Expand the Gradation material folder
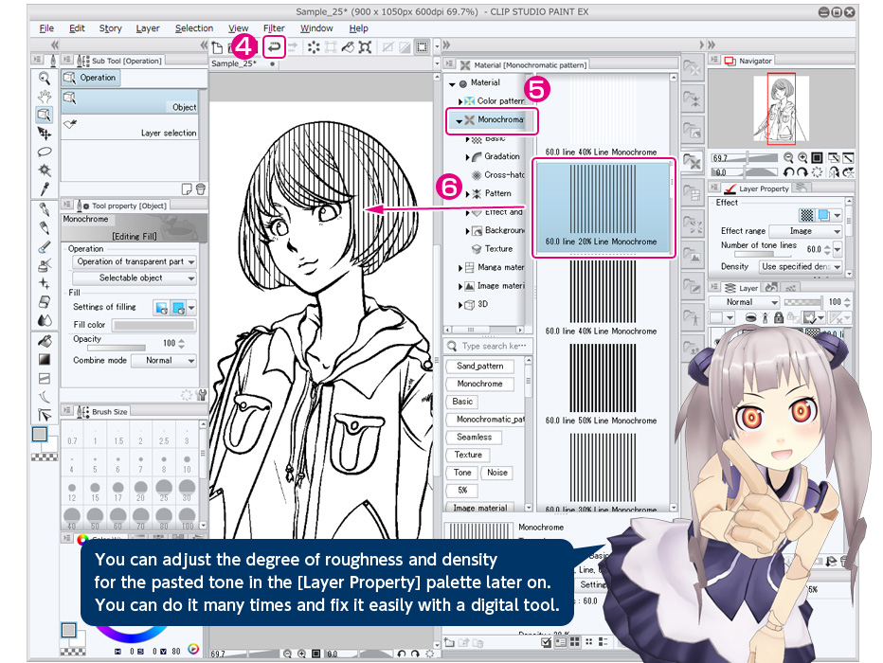883x663 pixels. coord(468,157)
